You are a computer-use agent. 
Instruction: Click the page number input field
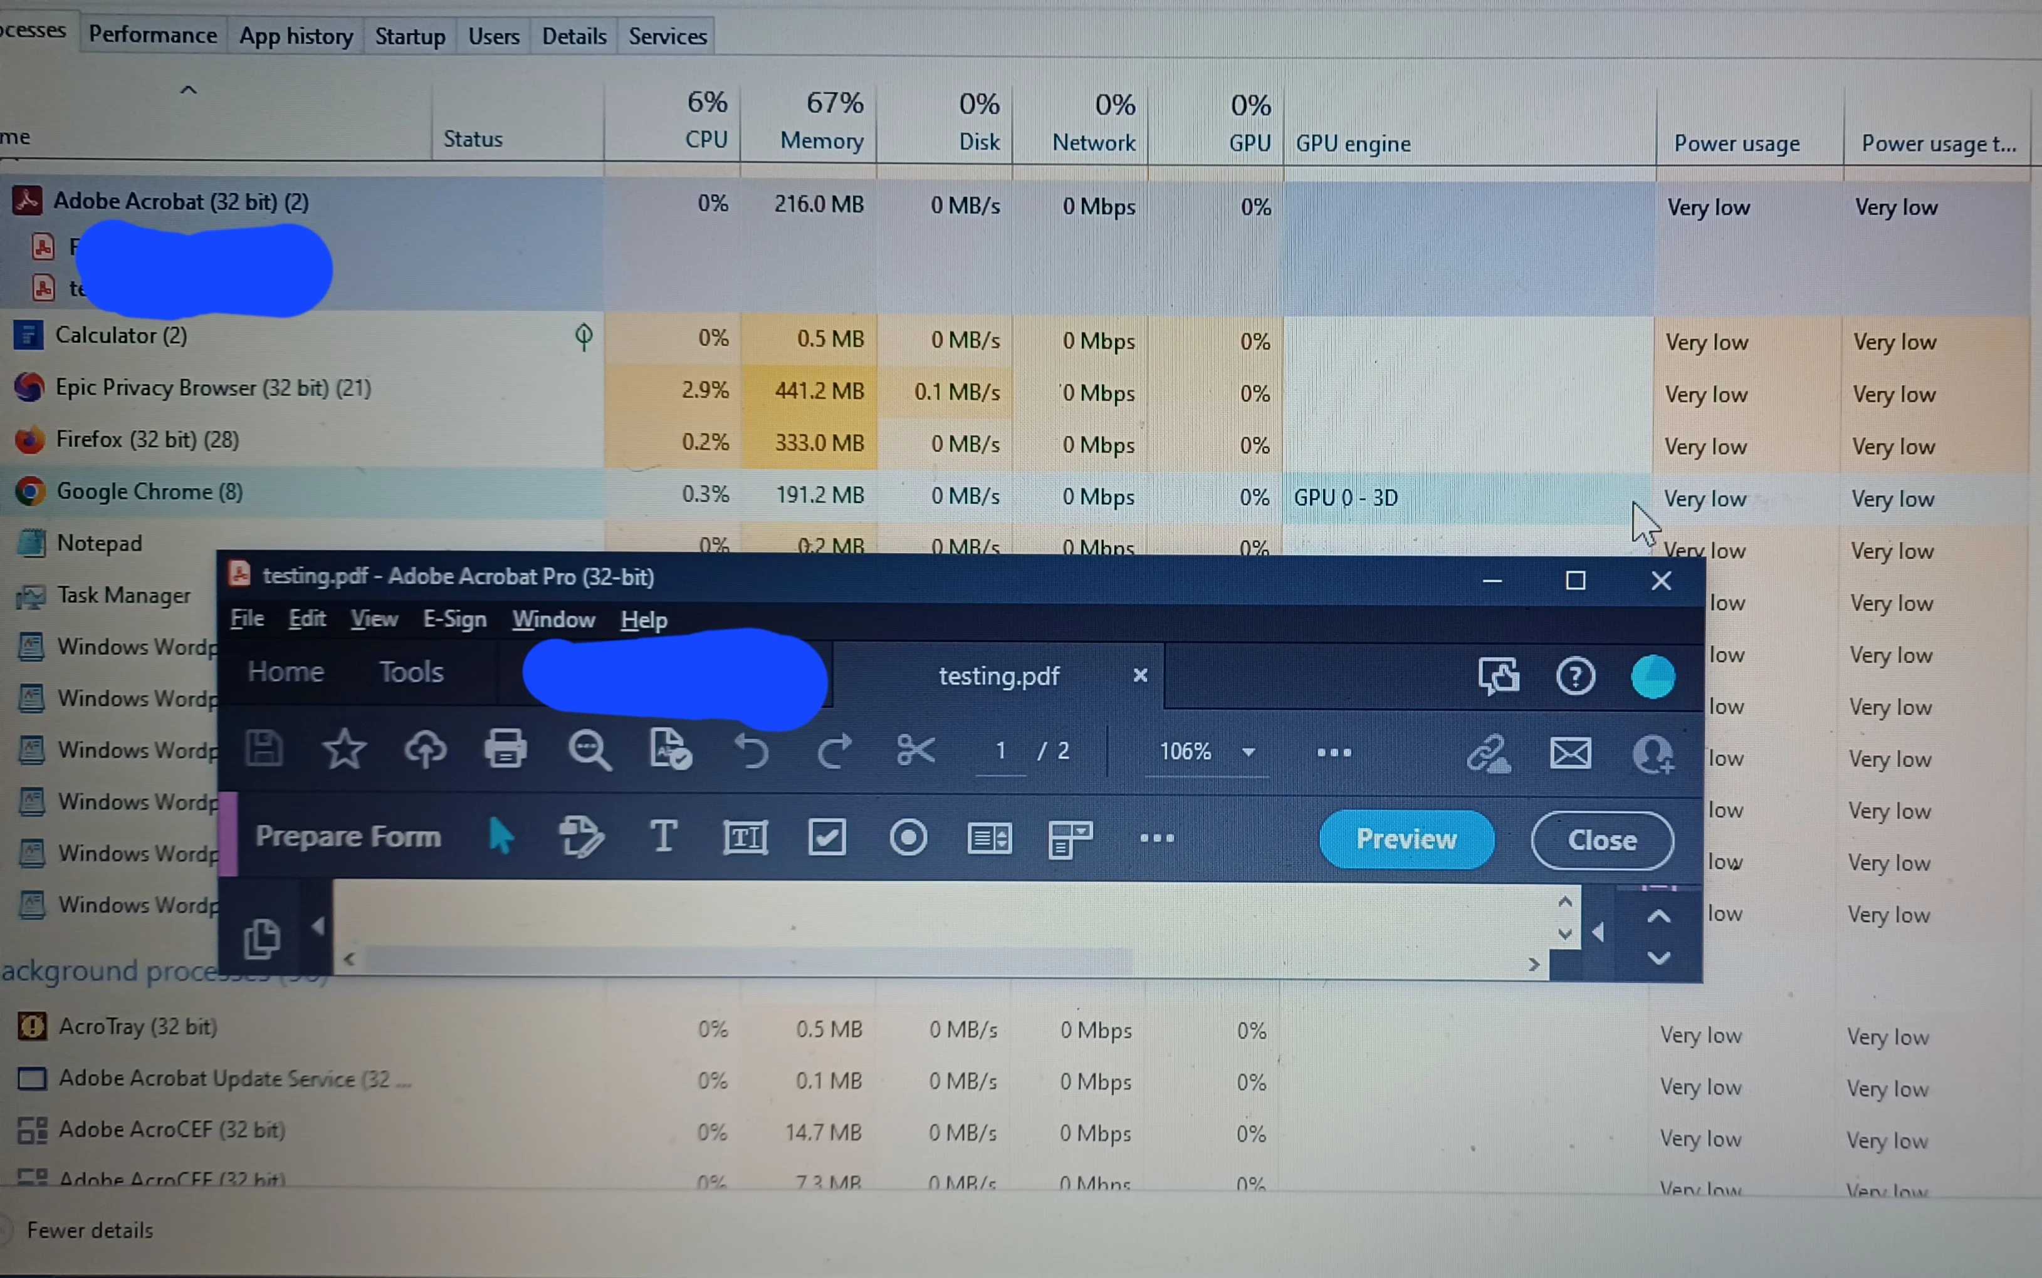(1000, 751)
